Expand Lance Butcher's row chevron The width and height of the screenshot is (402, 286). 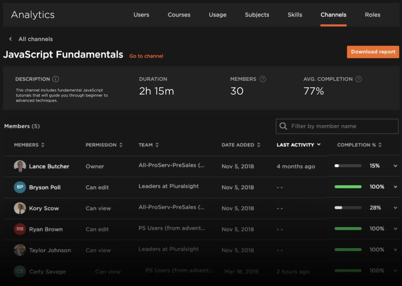[395, 166]
